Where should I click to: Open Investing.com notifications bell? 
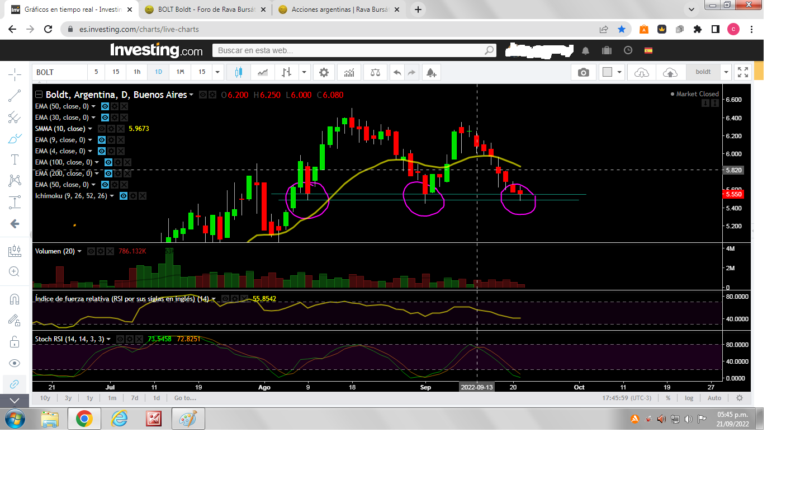tap(585, 50)
